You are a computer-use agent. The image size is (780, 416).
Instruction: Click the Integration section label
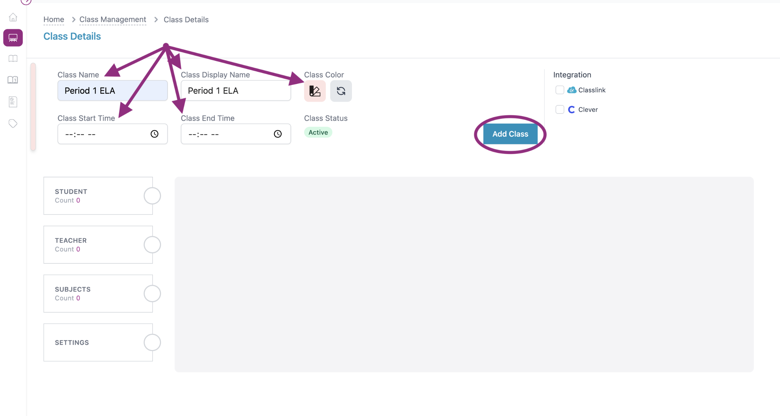[x=572, y=75]
